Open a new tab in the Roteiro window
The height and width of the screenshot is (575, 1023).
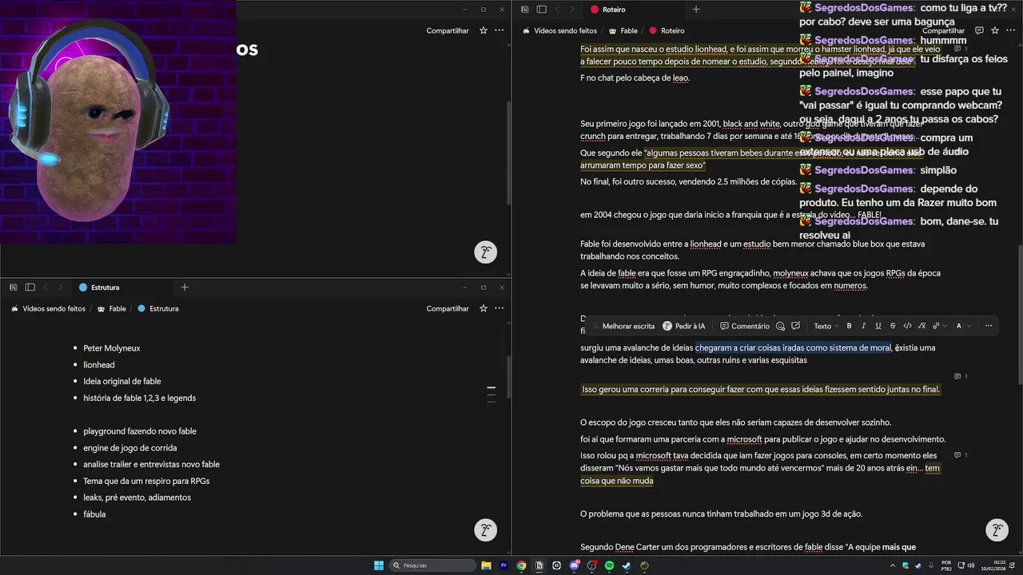tap(696, 10)
